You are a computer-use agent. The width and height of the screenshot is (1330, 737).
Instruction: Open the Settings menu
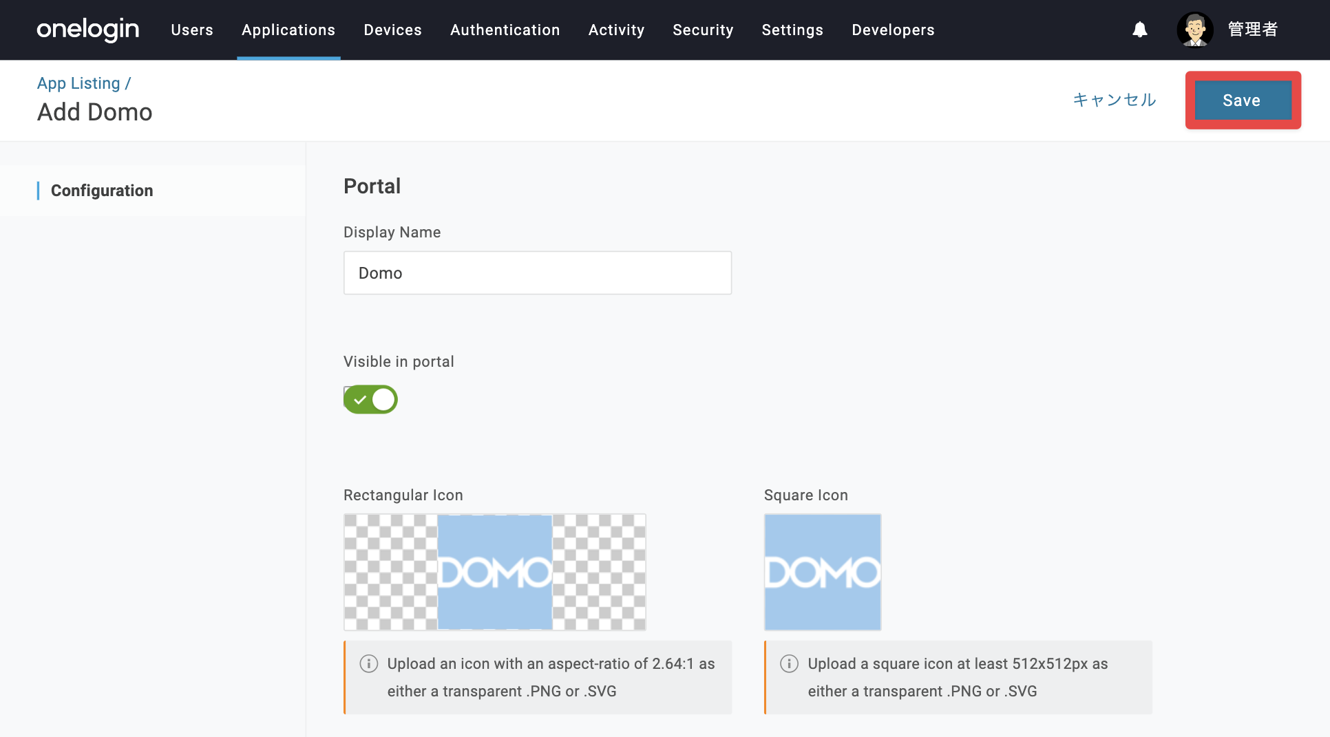(x=792, y=30)
